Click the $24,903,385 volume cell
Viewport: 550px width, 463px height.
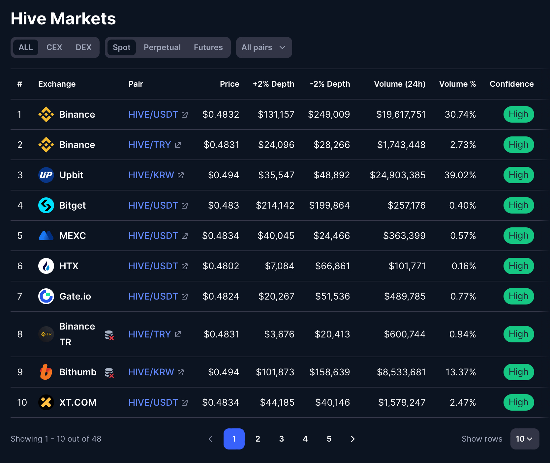click(x=398, y=175)
